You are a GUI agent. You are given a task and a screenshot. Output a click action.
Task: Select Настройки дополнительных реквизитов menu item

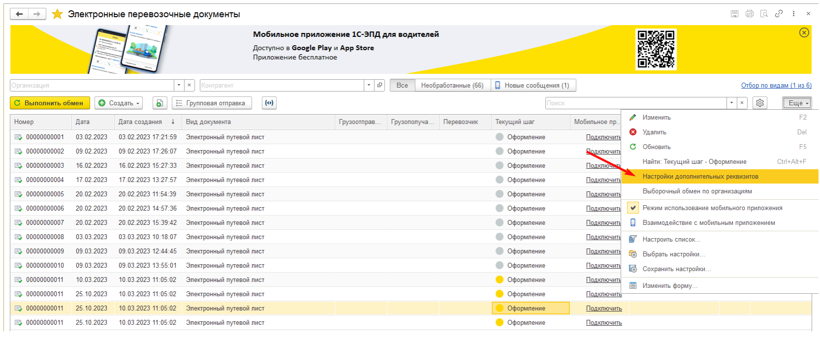[700, 177]
